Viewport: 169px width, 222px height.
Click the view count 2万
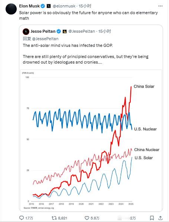click(133, 218)
